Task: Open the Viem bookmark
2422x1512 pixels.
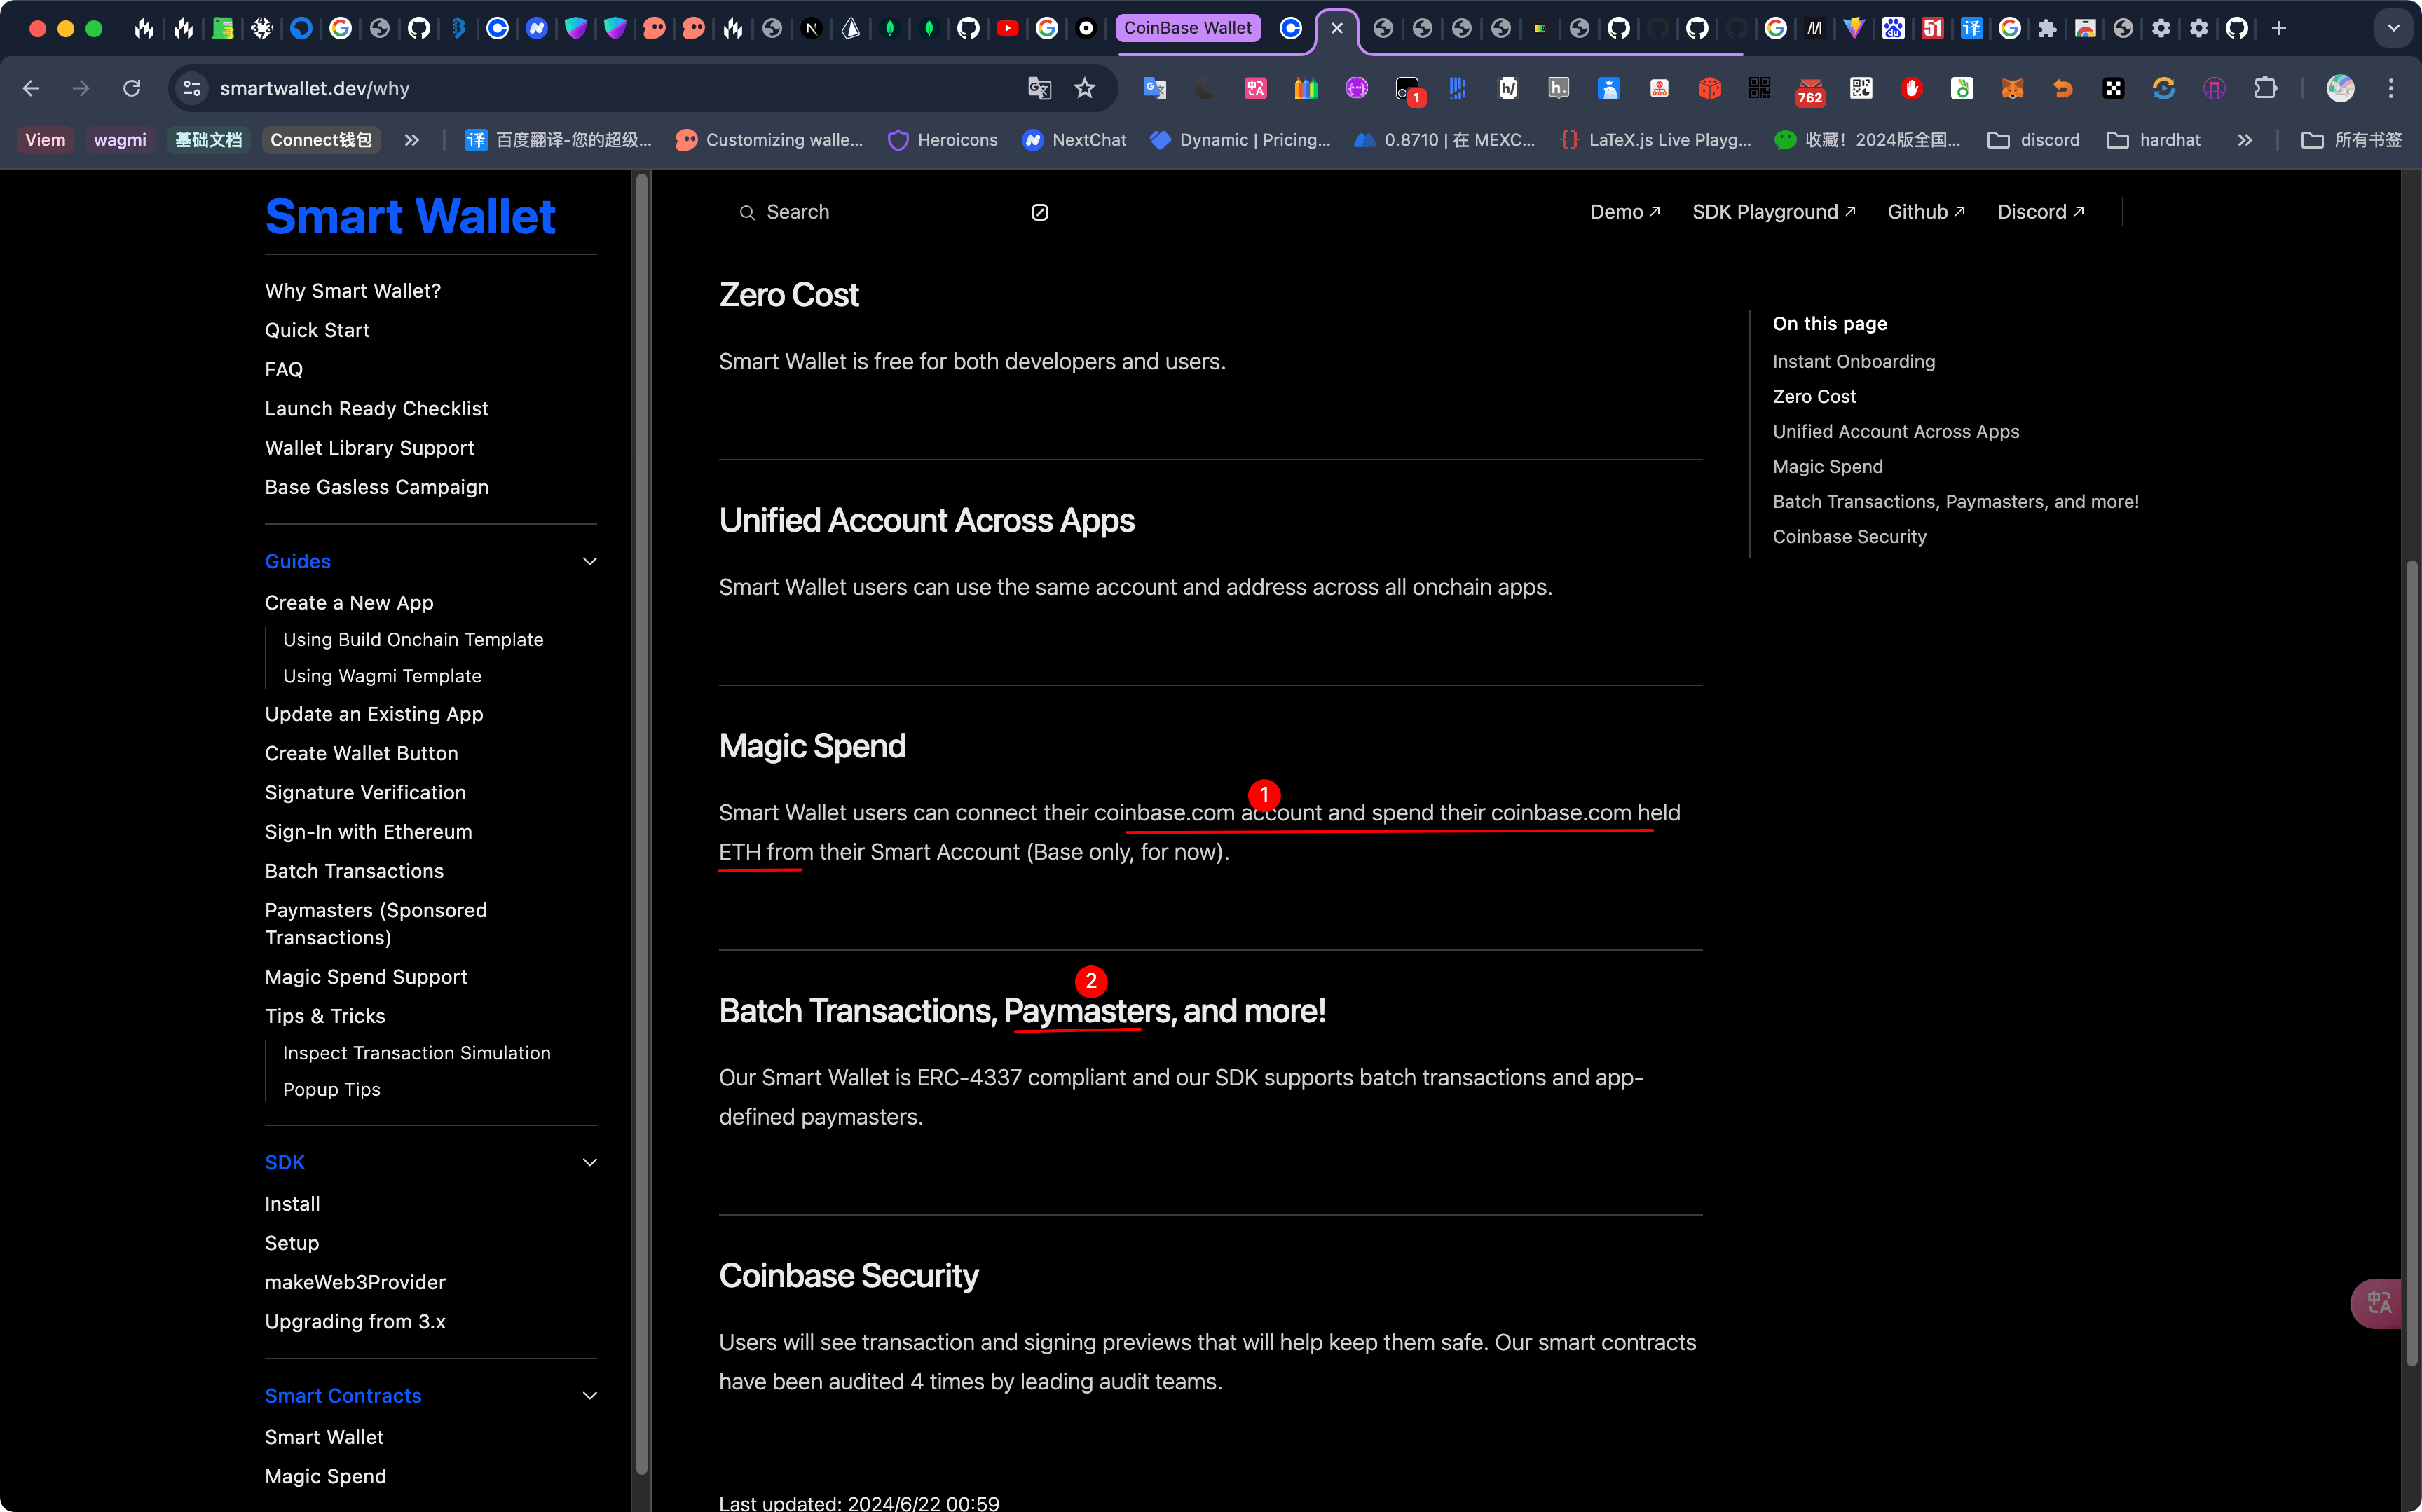Action: coord(45,140)
